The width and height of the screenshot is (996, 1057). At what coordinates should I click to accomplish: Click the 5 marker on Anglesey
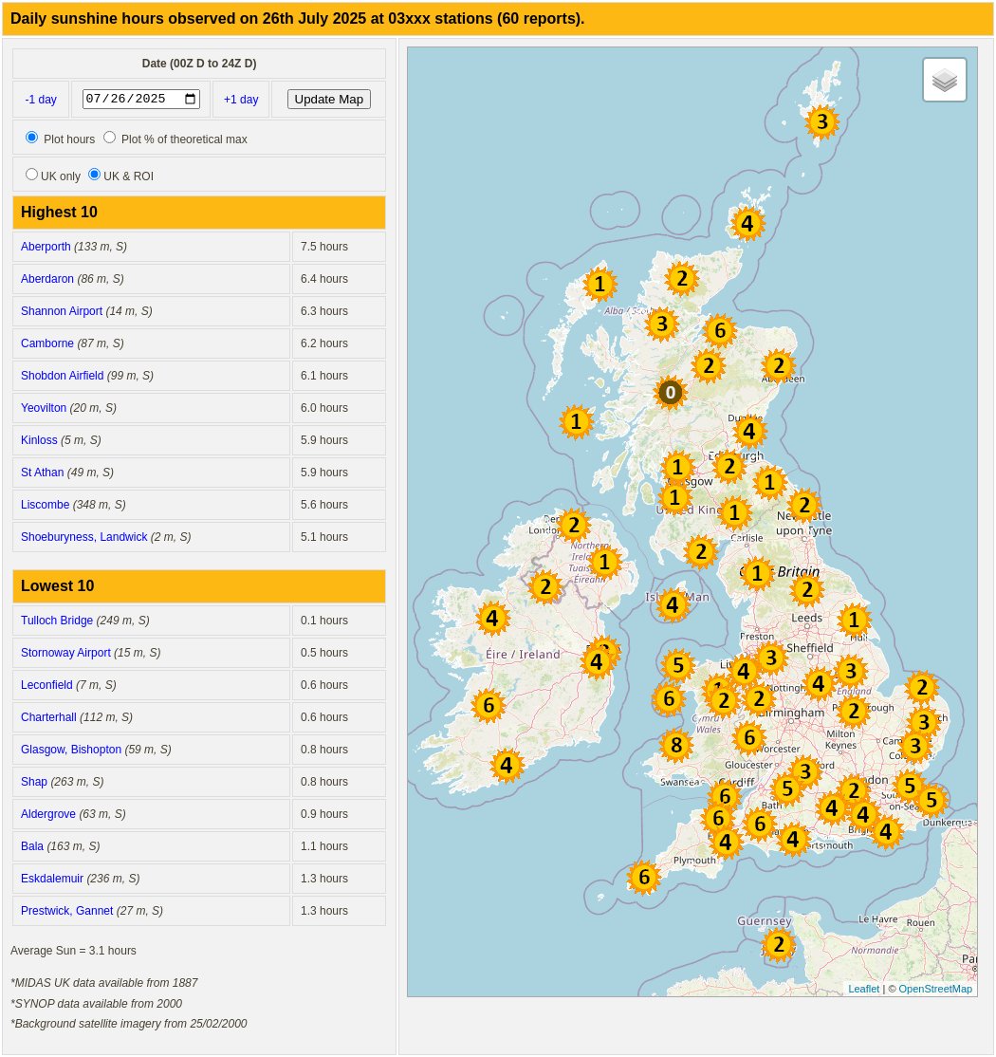(x=678, y=665)
